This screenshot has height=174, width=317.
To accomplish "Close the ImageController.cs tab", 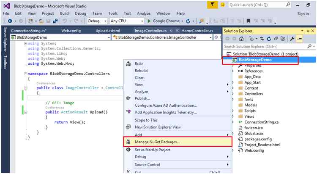I will [177, 31].
